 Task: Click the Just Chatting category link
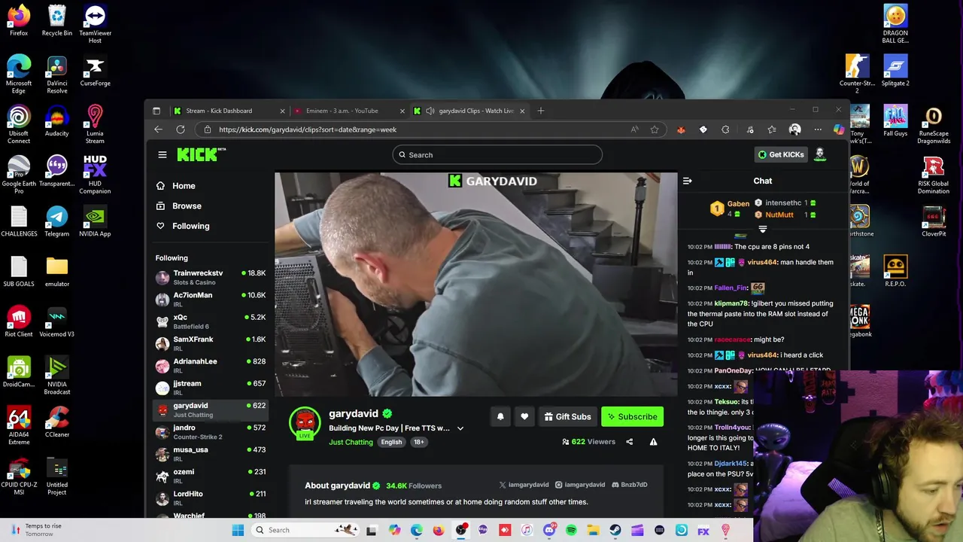click(x=351, y=443)
